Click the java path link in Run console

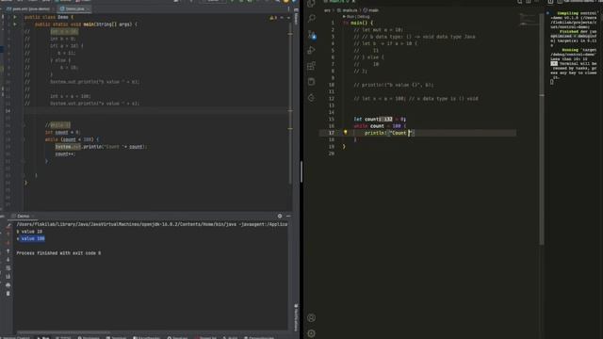tap(152, 224)
